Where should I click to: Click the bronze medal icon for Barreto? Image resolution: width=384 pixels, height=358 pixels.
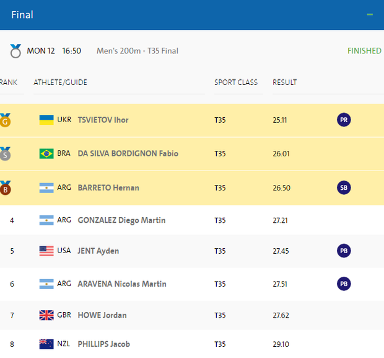click(6, 187)
